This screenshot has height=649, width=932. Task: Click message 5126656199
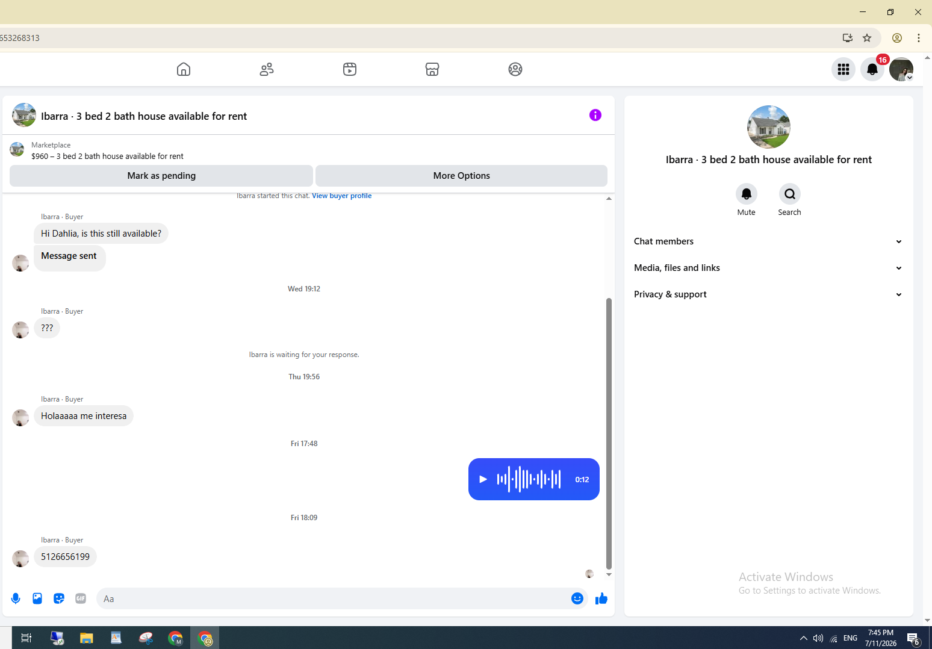65,557
